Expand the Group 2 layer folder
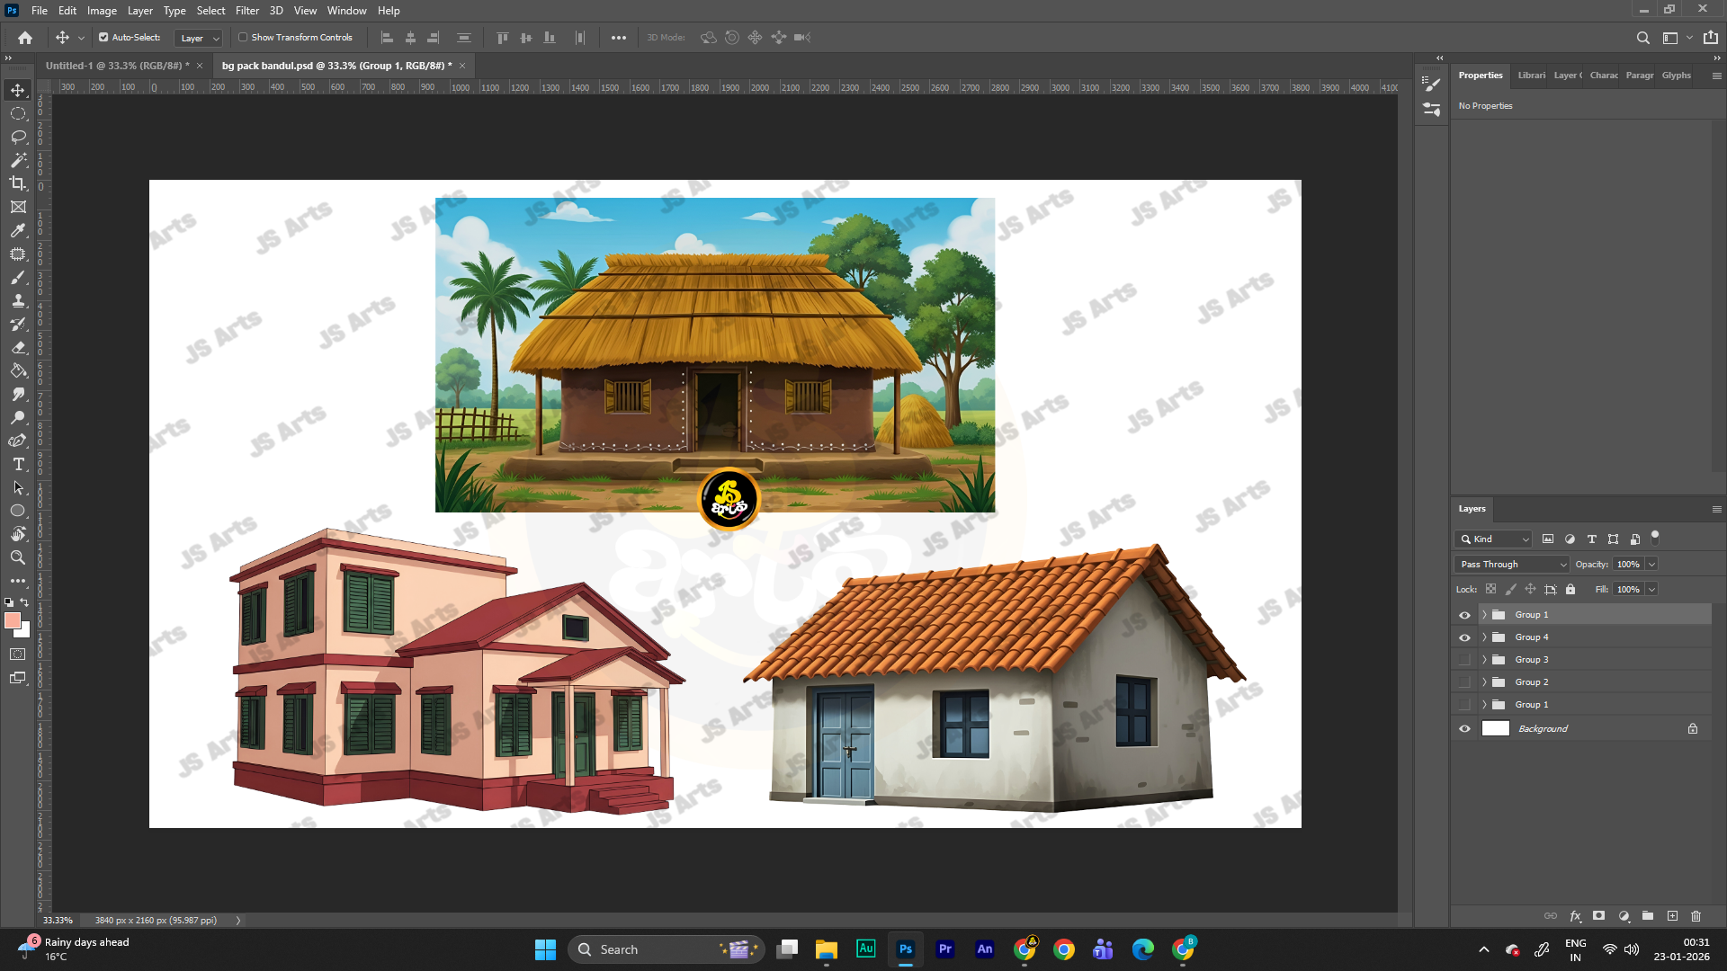This screenshot has width=1727, height=971. [1484, 682]
